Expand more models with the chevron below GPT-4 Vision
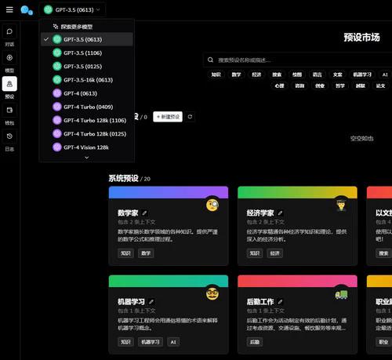This screenshot has height=360, width=392. pos(87,158)
